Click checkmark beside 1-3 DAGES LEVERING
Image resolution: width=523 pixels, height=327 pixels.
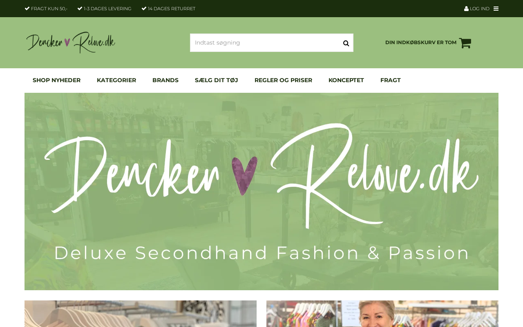coord(80,9)
